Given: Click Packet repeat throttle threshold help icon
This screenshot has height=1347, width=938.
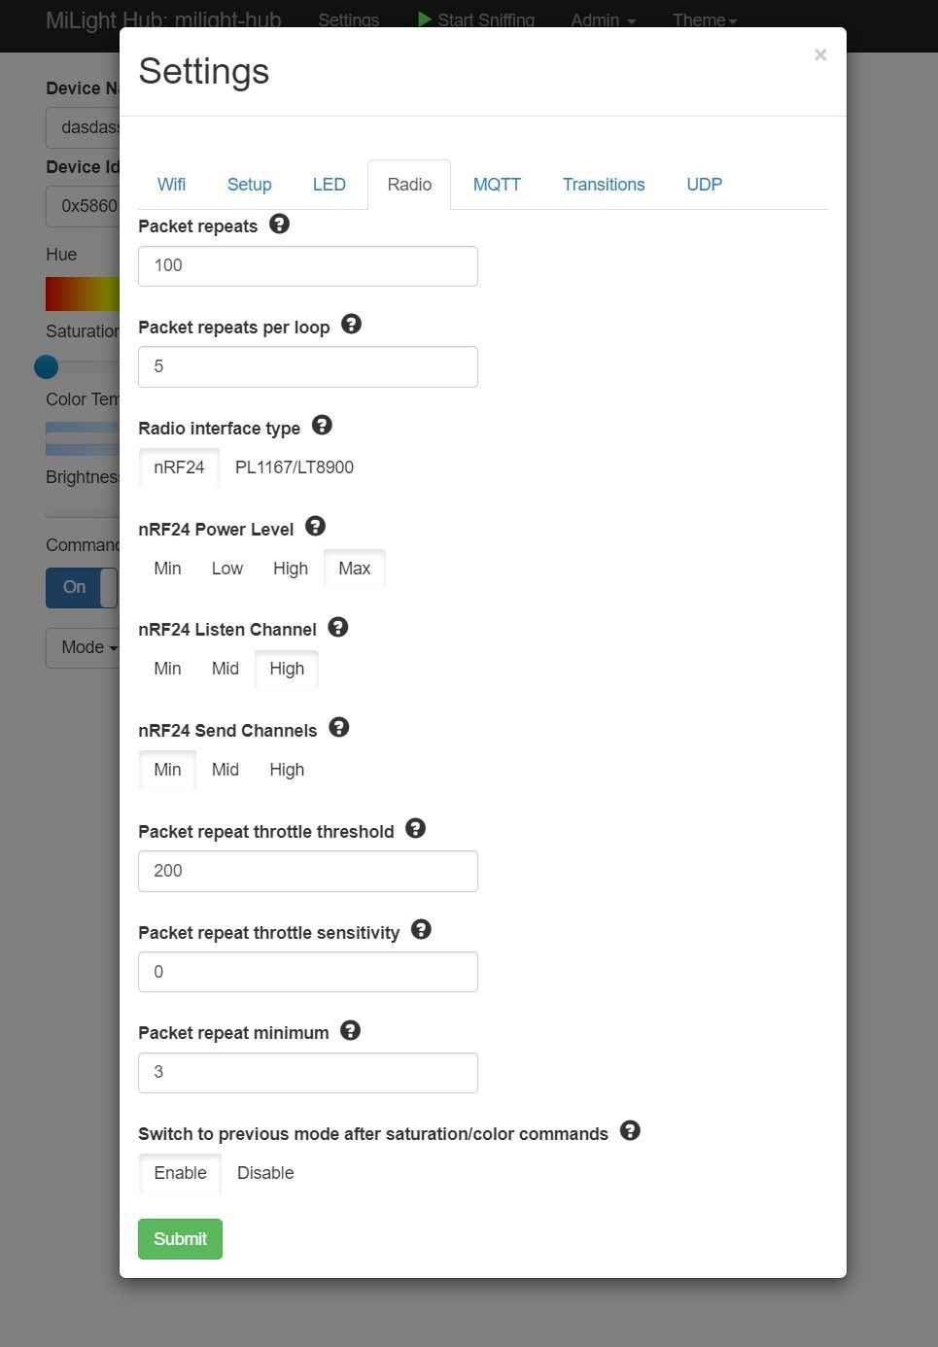Looking at the screenshot, I should click(x=416, y=829).
